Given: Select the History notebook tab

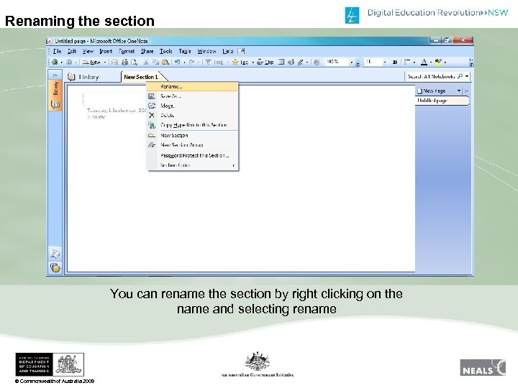Looking at the screenshot, I should coord(83,77).
